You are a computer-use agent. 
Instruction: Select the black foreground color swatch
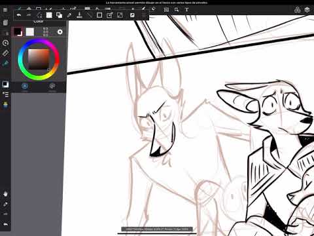point(18,31)
